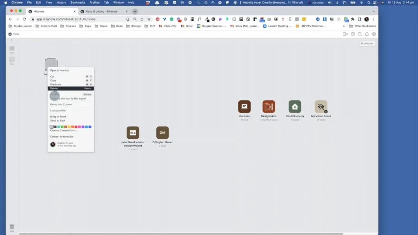Open the My Vision Board icon

point(321,106)
